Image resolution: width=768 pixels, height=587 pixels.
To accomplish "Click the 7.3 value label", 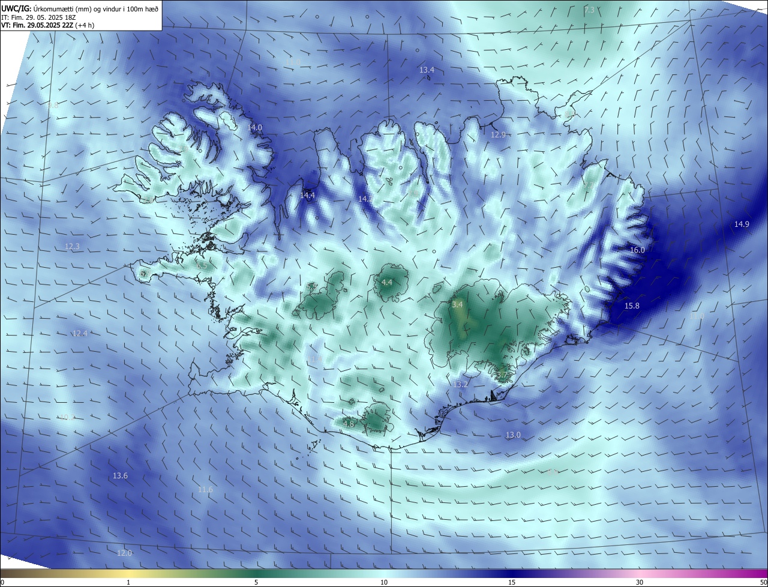I will pyautogui.click(x=589, y=10).
